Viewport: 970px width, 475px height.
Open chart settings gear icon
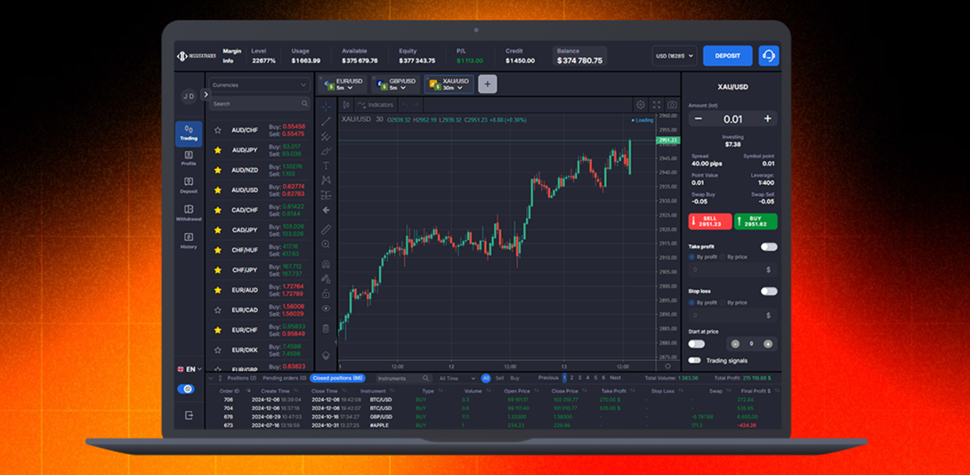[640, 105]
